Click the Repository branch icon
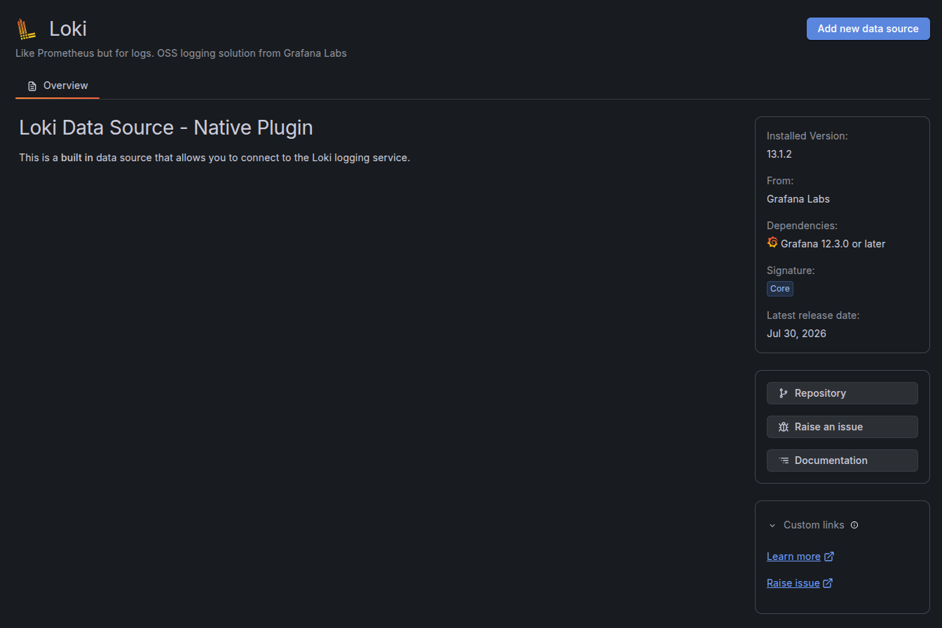942x628 pixels. (784, 393)
